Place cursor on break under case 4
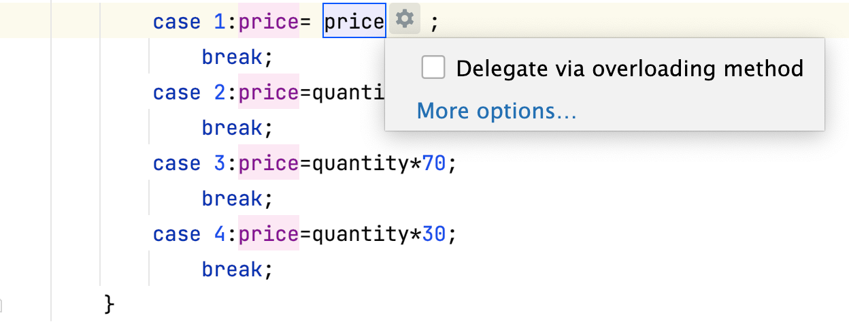The width and height of the screenshot is (849, 324). (232, 270)
